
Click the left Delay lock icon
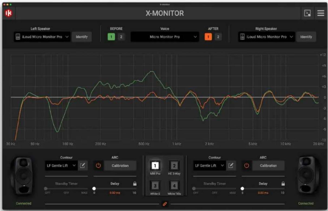pyautogui.click(x=135, y=183)
